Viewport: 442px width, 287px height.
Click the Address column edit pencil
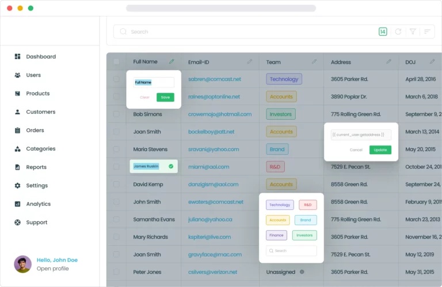coord(389,62)
